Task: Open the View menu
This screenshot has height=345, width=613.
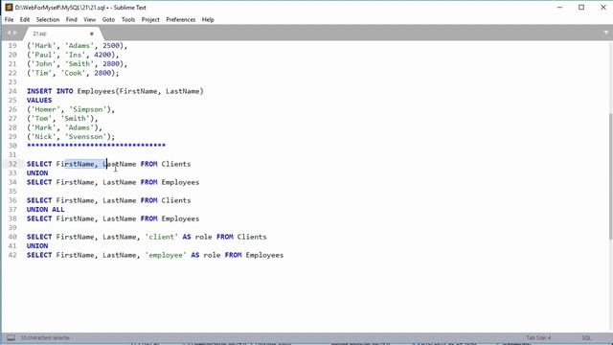Action: tap(89, 19)
